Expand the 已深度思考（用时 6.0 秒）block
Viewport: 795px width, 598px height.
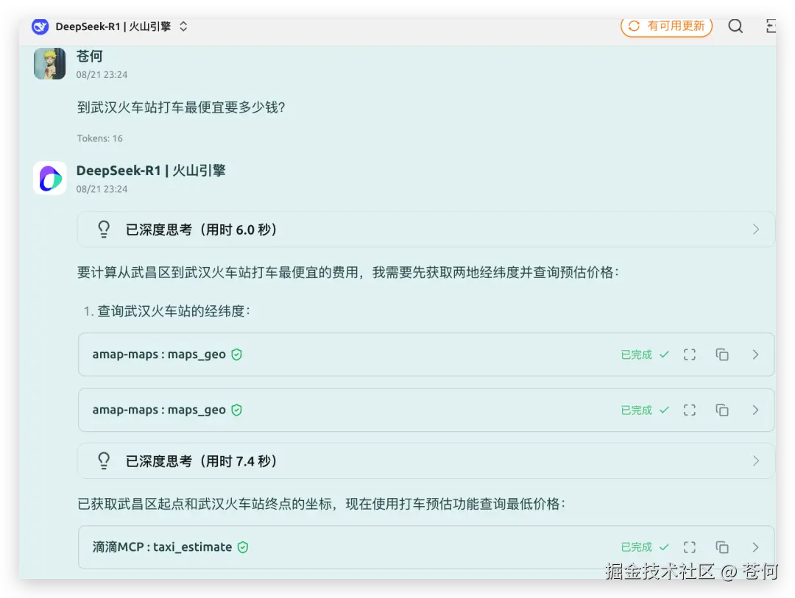point(756,229)
